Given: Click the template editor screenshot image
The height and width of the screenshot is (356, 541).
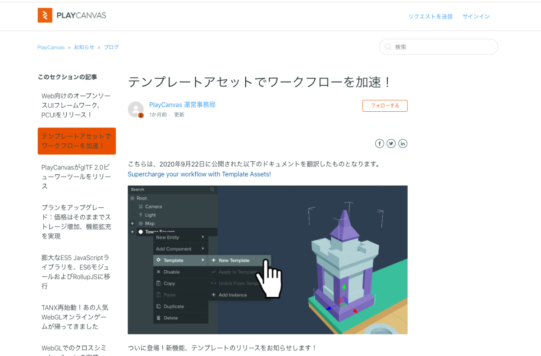Looking at the screenshot, I should point(267,260).
